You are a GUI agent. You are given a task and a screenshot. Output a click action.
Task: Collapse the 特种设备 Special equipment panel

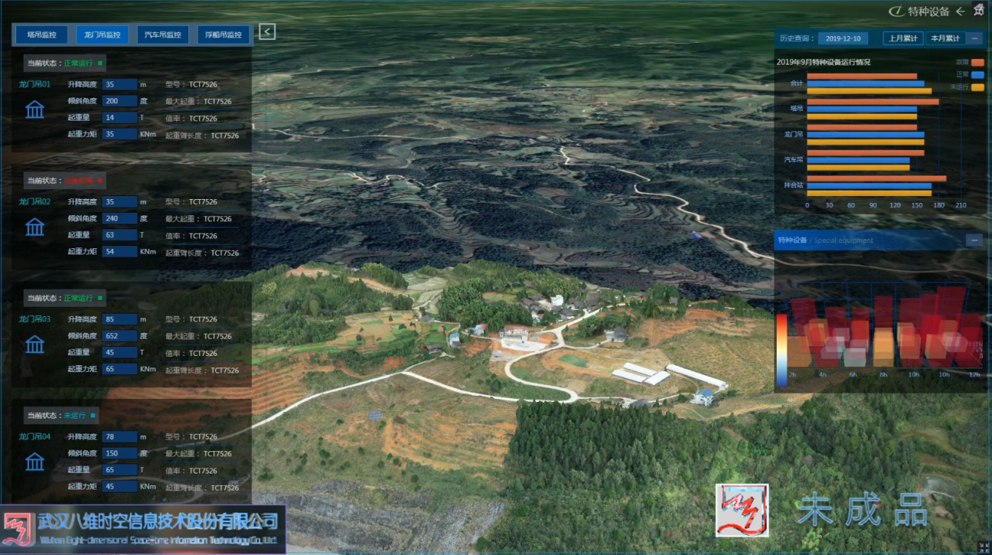[x=974, y=241]
